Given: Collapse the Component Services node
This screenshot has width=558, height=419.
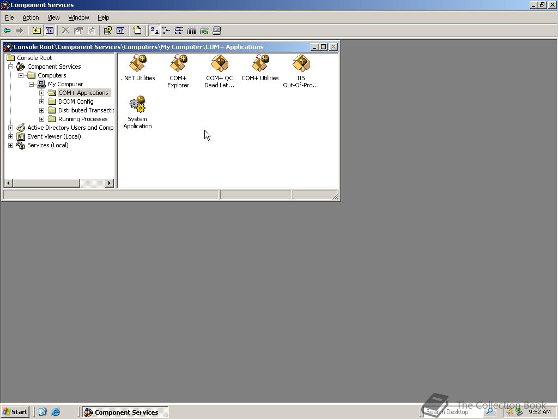Looking at the screenshot, I should [11, 67].
